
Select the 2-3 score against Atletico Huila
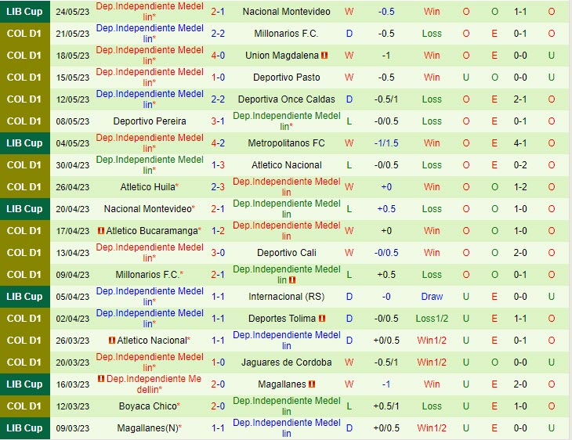pyautogui.click(x=218, y=187)
